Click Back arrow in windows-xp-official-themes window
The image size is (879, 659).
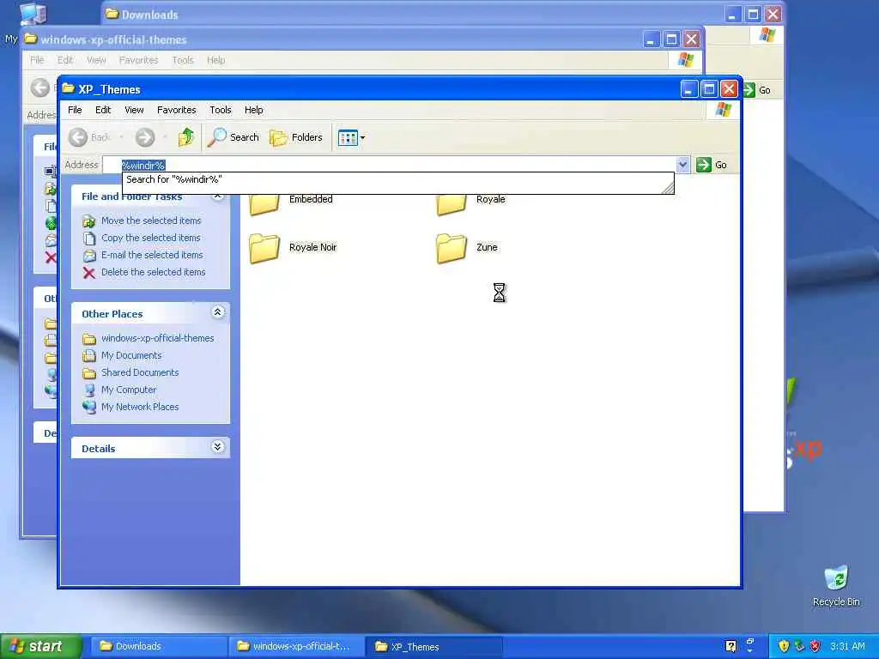click(x=39, y=88)
